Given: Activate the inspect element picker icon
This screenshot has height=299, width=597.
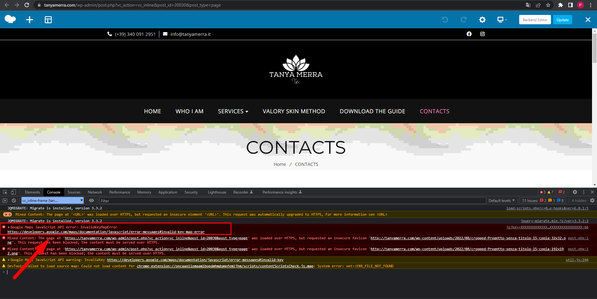Looking at the screenshot, I should [5, 192].
